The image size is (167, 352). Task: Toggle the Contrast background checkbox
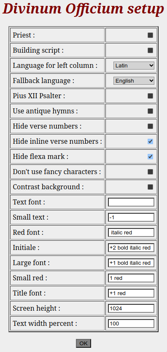coord(151,187)
